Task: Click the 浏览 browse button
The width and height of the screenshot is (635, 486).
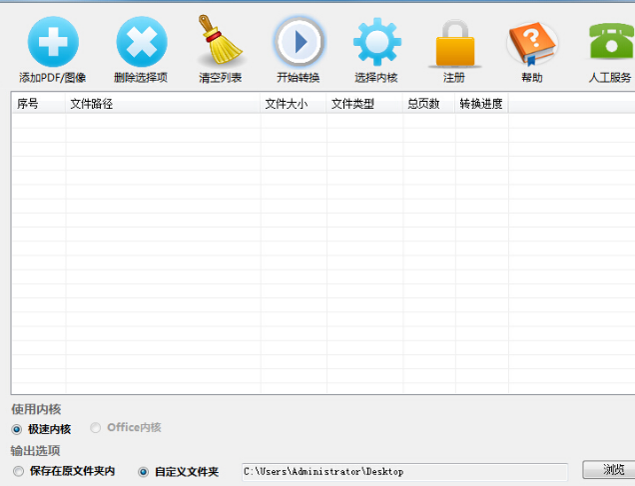Action: tap(608, 470)
